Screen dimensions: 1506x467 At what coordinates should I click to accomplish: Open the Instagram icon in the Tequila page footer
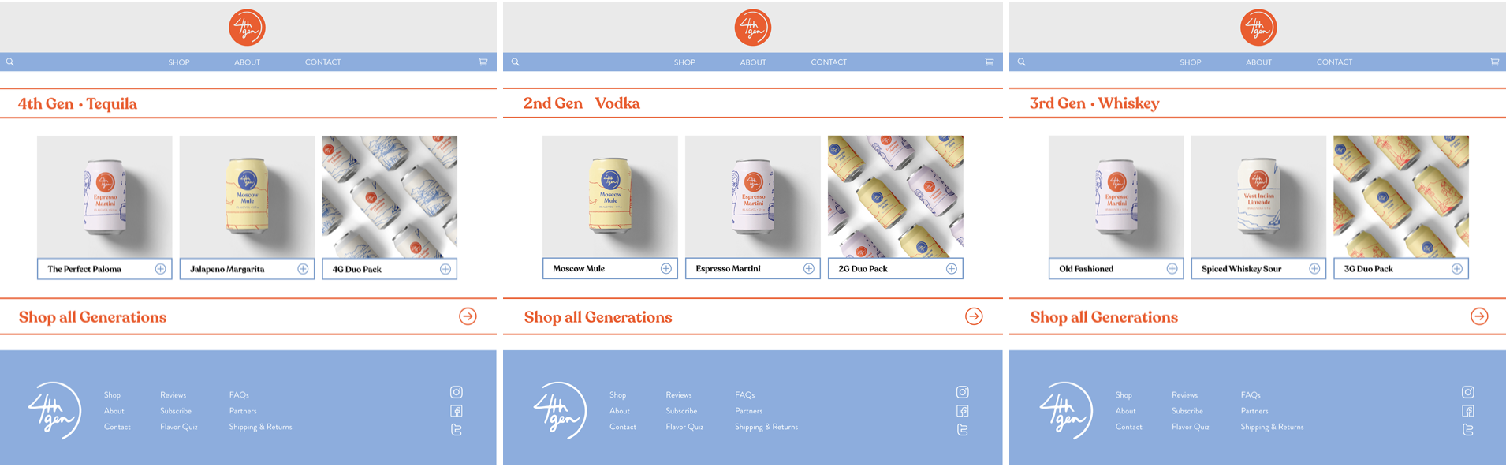(x=457, y=392)
